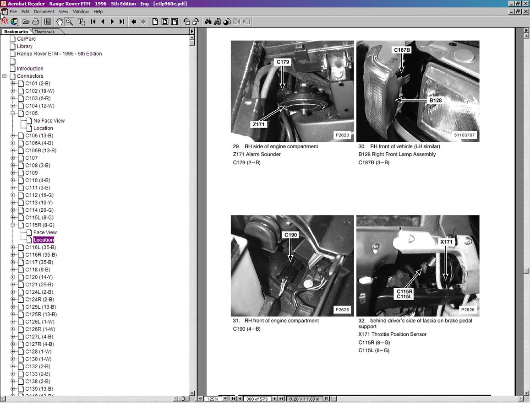Click the Print icon in toolbar
Viewport: 530px width, 403px height.
[36, 21]
